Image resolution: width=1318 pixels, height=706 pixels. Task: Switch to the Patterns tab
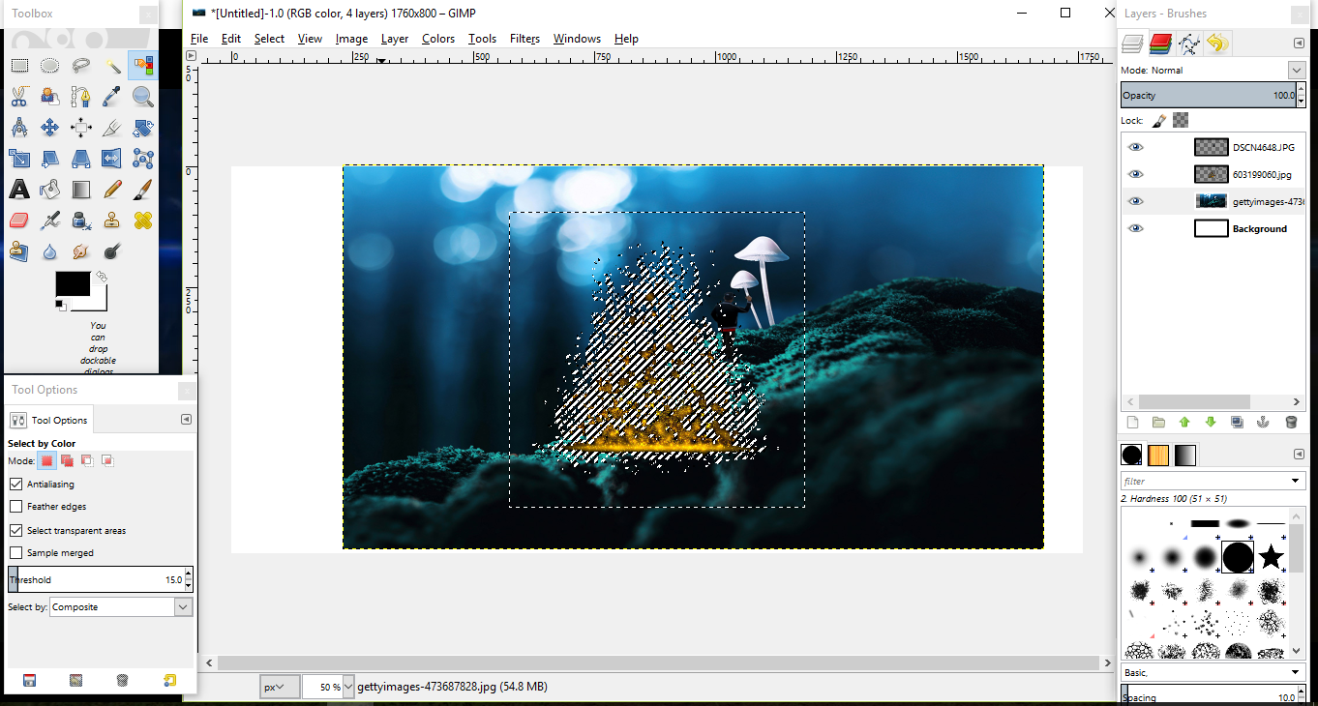click(x=1158, y=455)
